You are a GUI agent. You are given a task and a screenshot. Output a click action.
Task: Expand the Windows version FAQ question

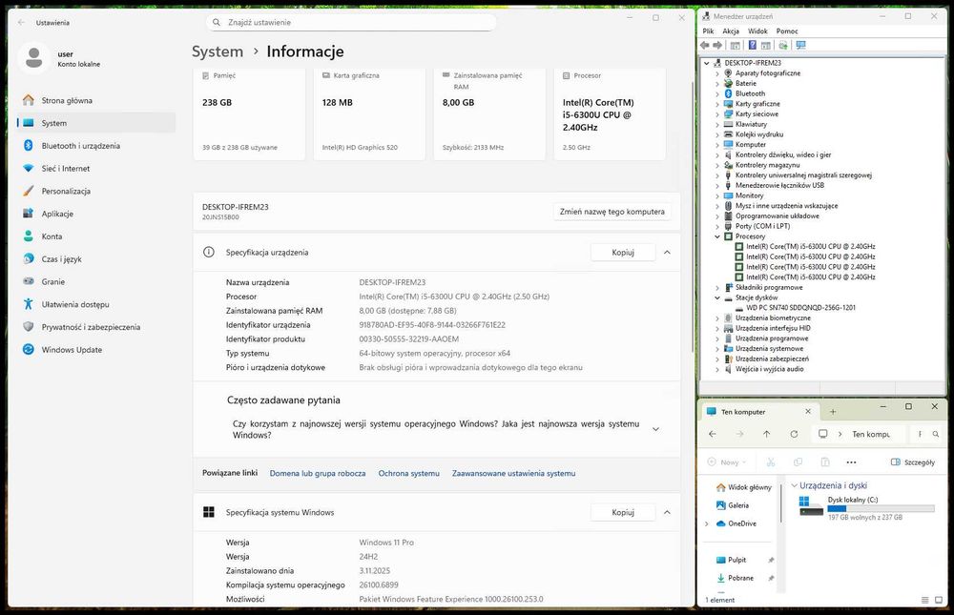pyautogui.click(x=656, y=429)
